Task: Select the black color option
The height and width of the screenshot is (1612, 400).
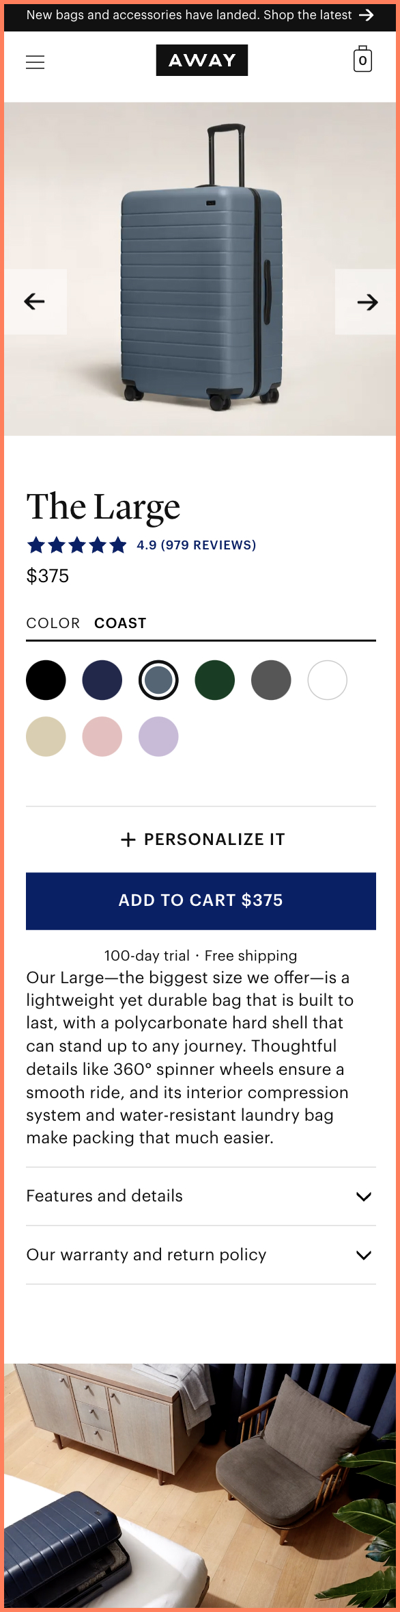Action: (45, 679)
